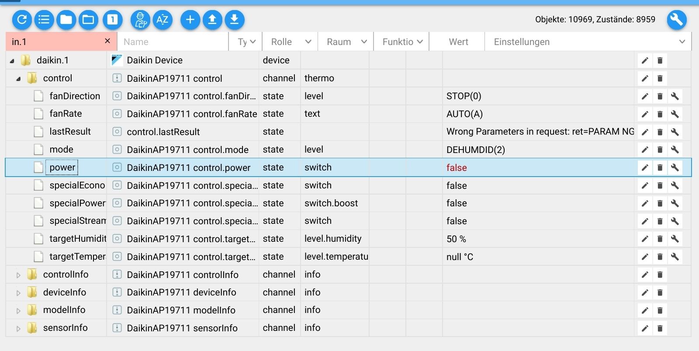Expand all folders with outlined folder icon
Screen dimensions: 699x351
click(x=88, y=20)
